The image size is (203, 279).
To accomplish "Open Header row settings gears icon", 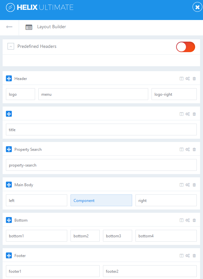I will click(188, 79).
